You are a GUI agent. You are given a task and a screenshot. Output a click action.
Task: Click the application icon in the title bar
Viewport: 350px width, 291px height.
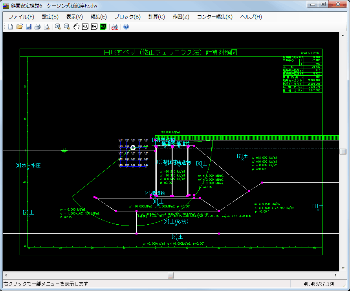5,5
